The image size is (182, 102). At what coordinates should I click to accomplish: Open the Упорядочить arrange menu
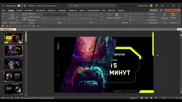coord(117,16)
